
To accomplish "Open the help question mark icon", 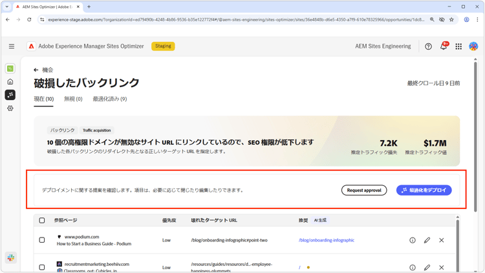I will coord(428,46).
